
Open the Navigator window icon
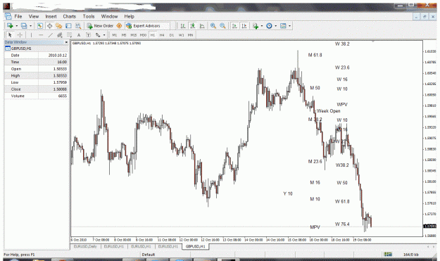59,26
